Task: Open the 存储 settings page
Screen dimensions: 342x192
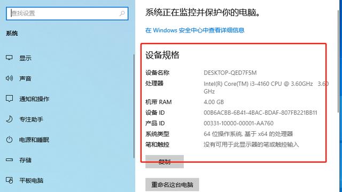Action: coord(25,160)
